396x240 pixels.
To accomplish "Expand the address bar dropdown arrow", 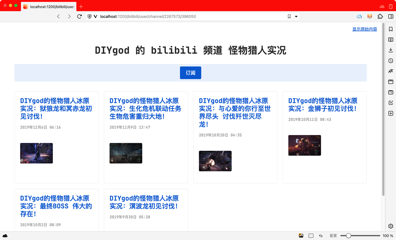I will coord(296,16).
